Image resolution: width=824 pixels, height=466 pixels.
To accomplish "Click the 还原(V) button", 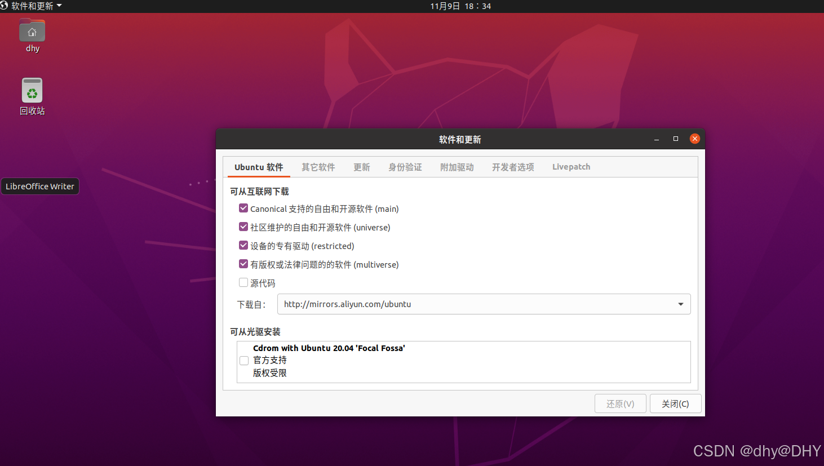I will 621,404.
